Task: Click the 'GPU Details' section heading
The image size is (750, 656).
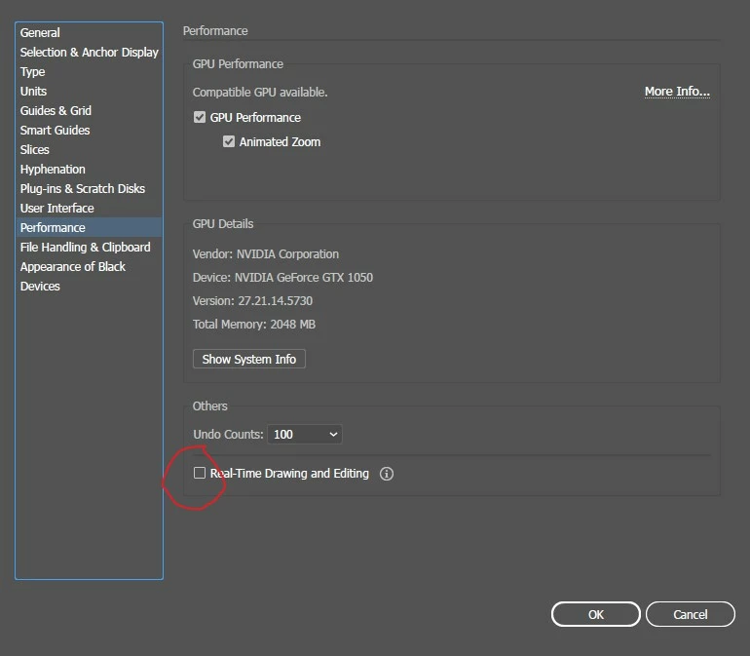Action: tap(223, 223)
